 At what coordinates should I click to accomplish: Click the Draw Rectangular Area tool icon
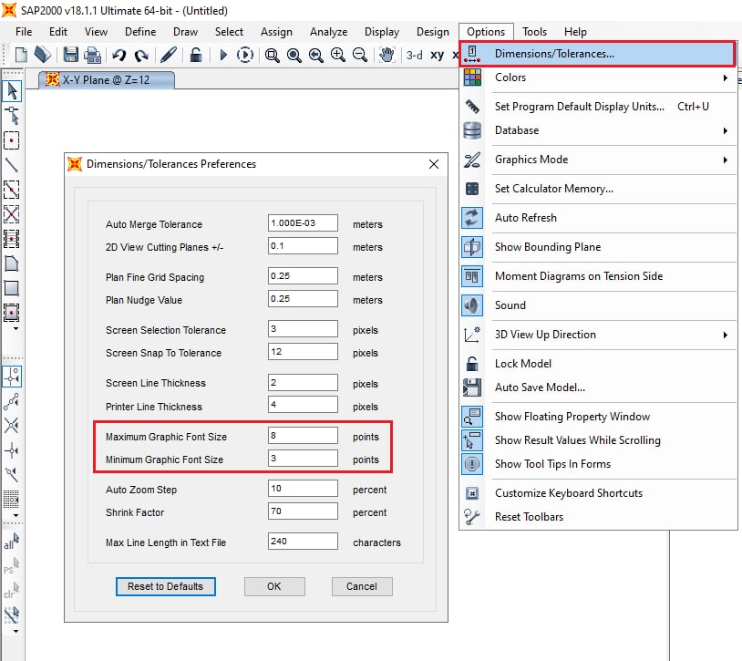pos(11,288)
